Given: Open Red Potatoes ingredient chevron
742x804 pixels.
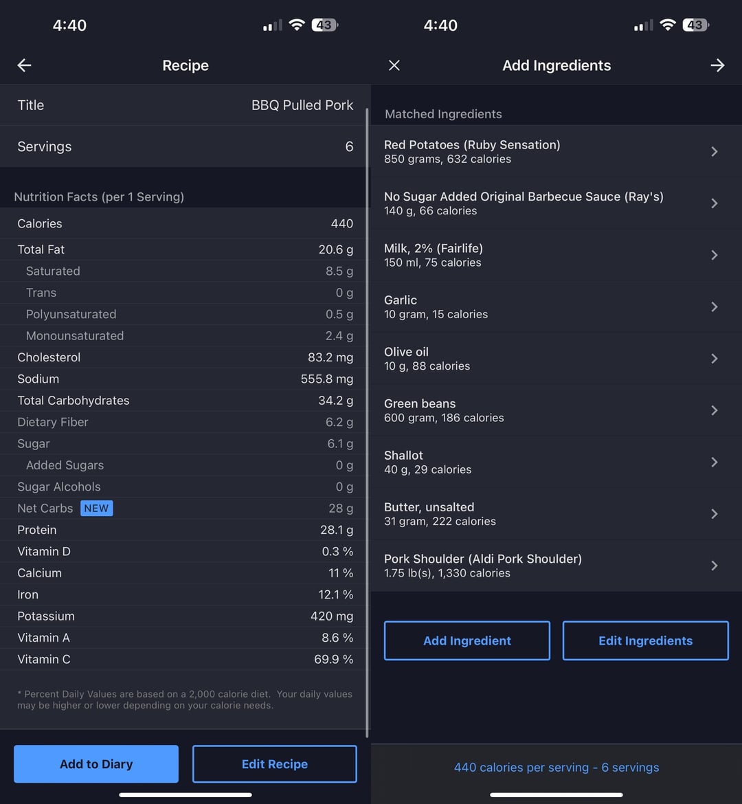Looking at the screenshot, I should pyautogui.click(x=715, y=152).
